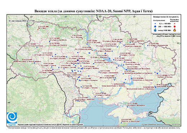Screen dimensions: 187x133
Task: Click the orange fire legend icon
Action: [174, 30]
